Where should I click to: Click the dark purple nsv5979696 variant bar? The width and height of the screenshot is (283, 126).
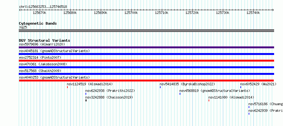pos(146,47)
